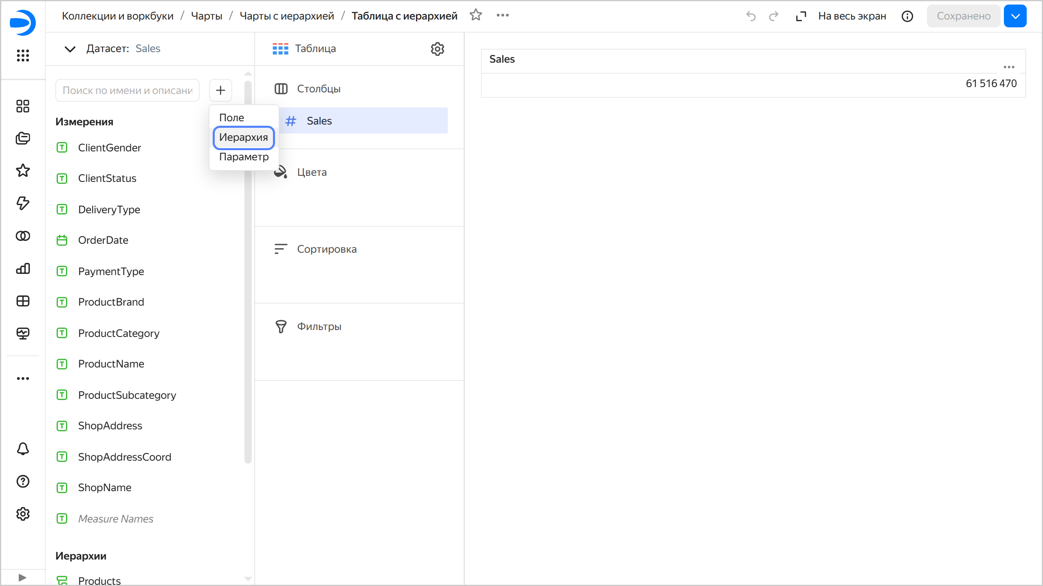The width and height of the screenshot is (1043, 586).
Task: Undo the last change with the undo arrow
Action: pyautogui.click(x=751, y=16)
